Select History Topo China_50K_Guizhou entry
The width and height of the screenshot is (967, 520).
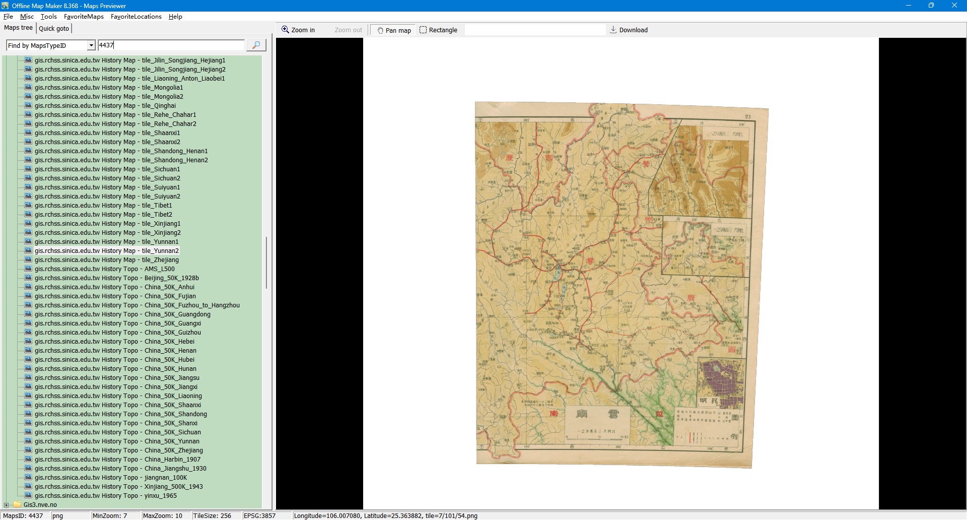click(x=117, y=333)
